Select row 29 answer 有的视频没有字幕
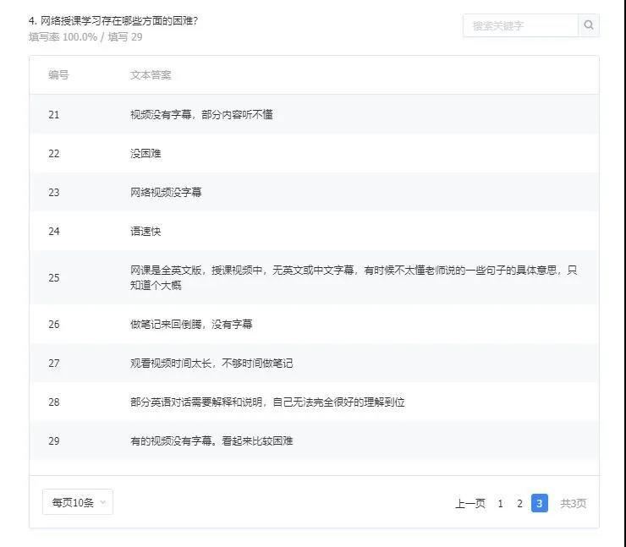Viewport: 626px width, 547px height. point(211,440)
